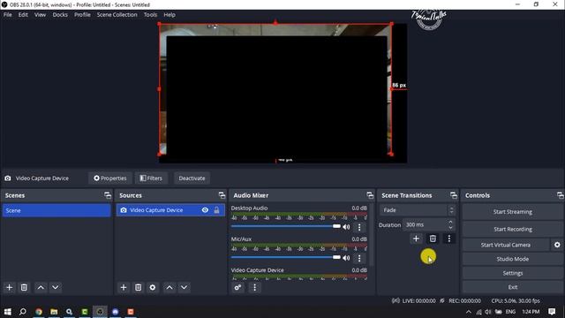Viewport: 565px width, 318px height.
Task: Remove scene transition with trash icon
Action: [x=433, y=238]
